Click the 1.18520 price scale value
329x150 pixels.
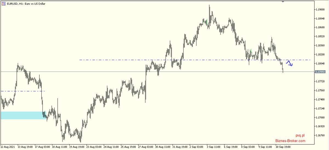coord(320,36)
